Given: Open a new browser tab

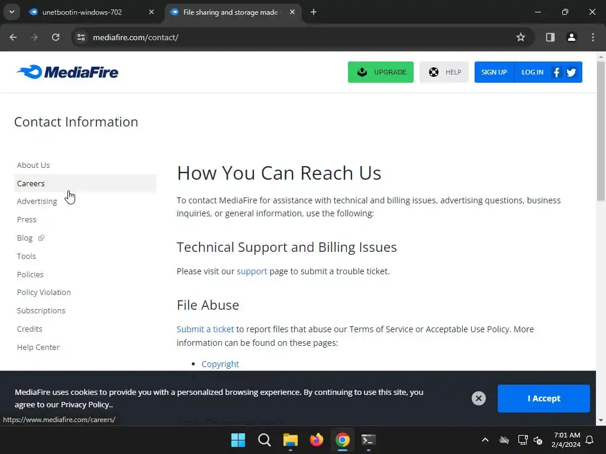Looking at the screenshot, I should (314, 12).
